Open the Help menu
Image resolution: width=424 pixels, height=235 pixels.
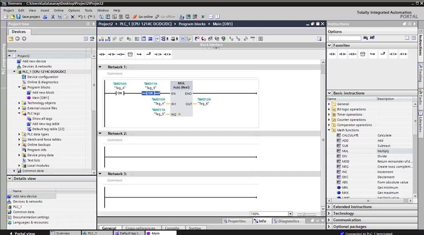(117, 10)
